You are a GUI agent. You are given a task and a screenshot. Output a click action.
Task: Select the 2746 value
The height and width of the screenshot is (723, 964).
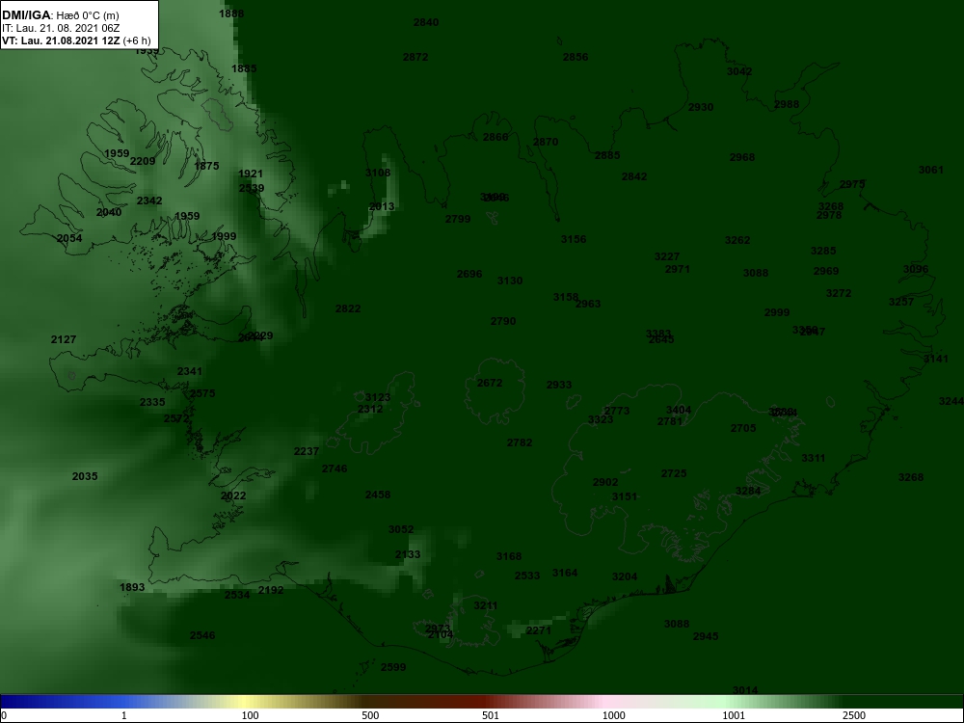(335, 469)
